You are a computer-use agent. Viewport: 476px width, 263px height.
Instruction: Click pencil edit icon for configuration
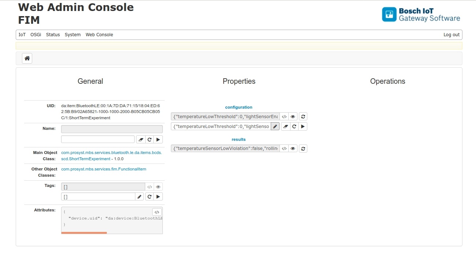click(x=275, y=127)
